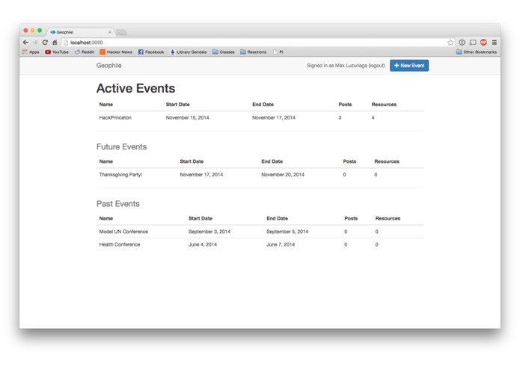Click the Active Events heading
Image resolution: width=520 pixels, height=369 pixels.
click(x=135, y=88)
